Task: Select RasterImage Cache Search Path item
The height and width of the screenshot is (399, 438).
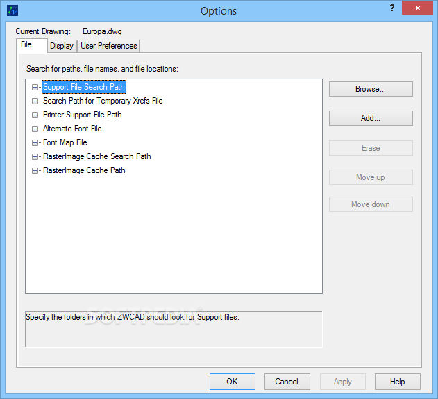Action: 97,156
